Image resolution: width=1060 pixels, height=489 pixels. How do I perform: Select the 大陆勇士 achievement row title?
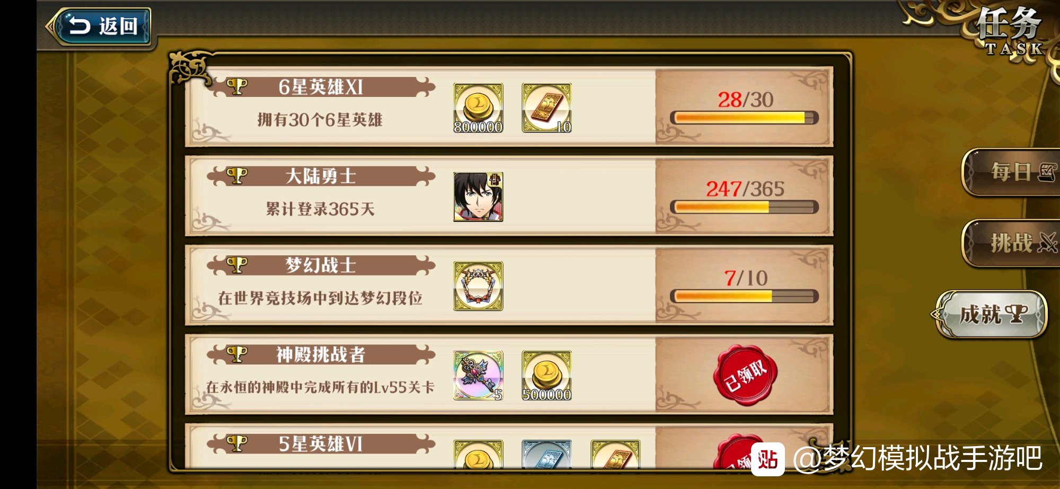point(321,176)
